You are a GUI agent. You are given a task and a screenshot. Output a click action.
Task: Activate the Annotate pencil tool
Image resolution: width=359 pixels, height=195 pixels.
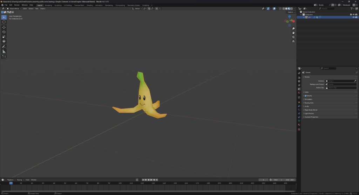4,47
